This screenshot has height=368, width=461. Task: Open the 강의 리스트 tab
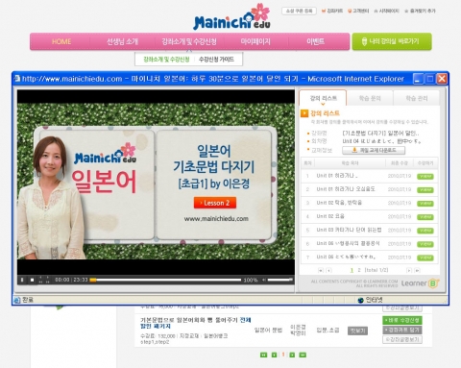tap(323, 98)
